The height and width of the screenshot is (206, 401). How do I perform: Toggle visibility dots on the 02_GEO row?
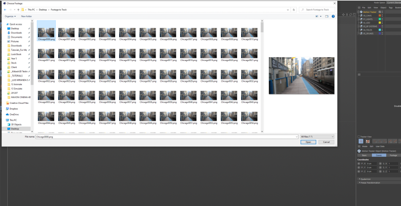pyautogui.click(x=382, y=23)
